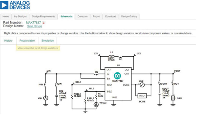Select the LOAD component symbol
Viewport: 199px width, 118px height.
click(173, 98)
